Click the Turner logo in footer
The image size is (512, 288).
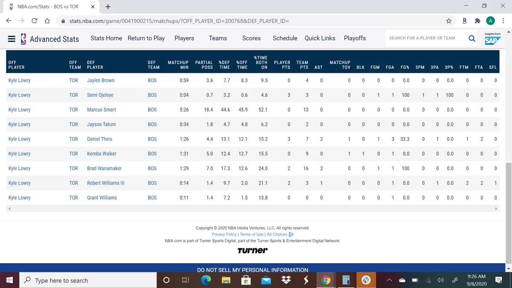(253, 250)
